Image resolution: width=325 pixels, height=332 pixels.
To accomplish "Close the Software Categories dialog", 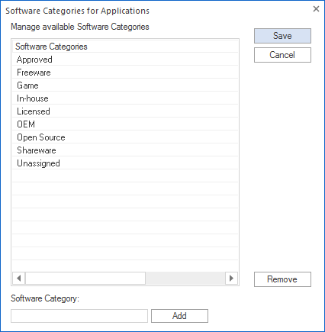I will (x=316, y=9).
